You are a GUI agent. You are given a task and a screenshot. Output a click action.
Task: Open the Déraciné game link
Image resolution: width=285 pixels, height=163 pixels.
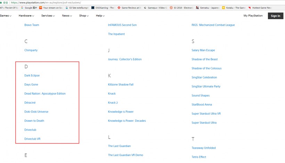point(30,103)
